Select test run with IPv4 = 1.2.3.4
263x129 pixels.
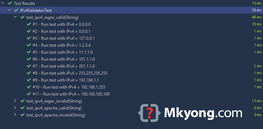[x=62, y=45]
